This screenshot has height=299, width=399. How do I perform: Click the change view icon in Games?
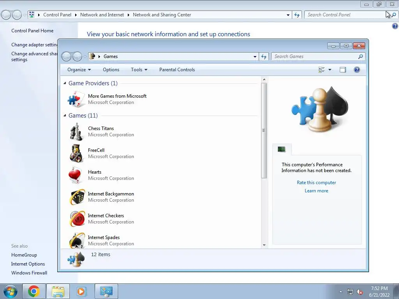pyautogui.click(x=321, y=70)
